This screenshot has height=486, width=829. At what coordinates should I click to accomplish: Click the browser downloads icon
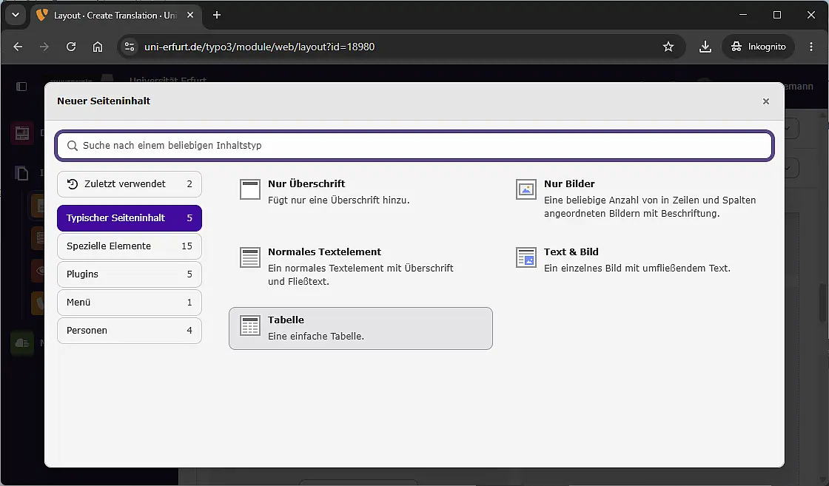click(x=705, y=47)
